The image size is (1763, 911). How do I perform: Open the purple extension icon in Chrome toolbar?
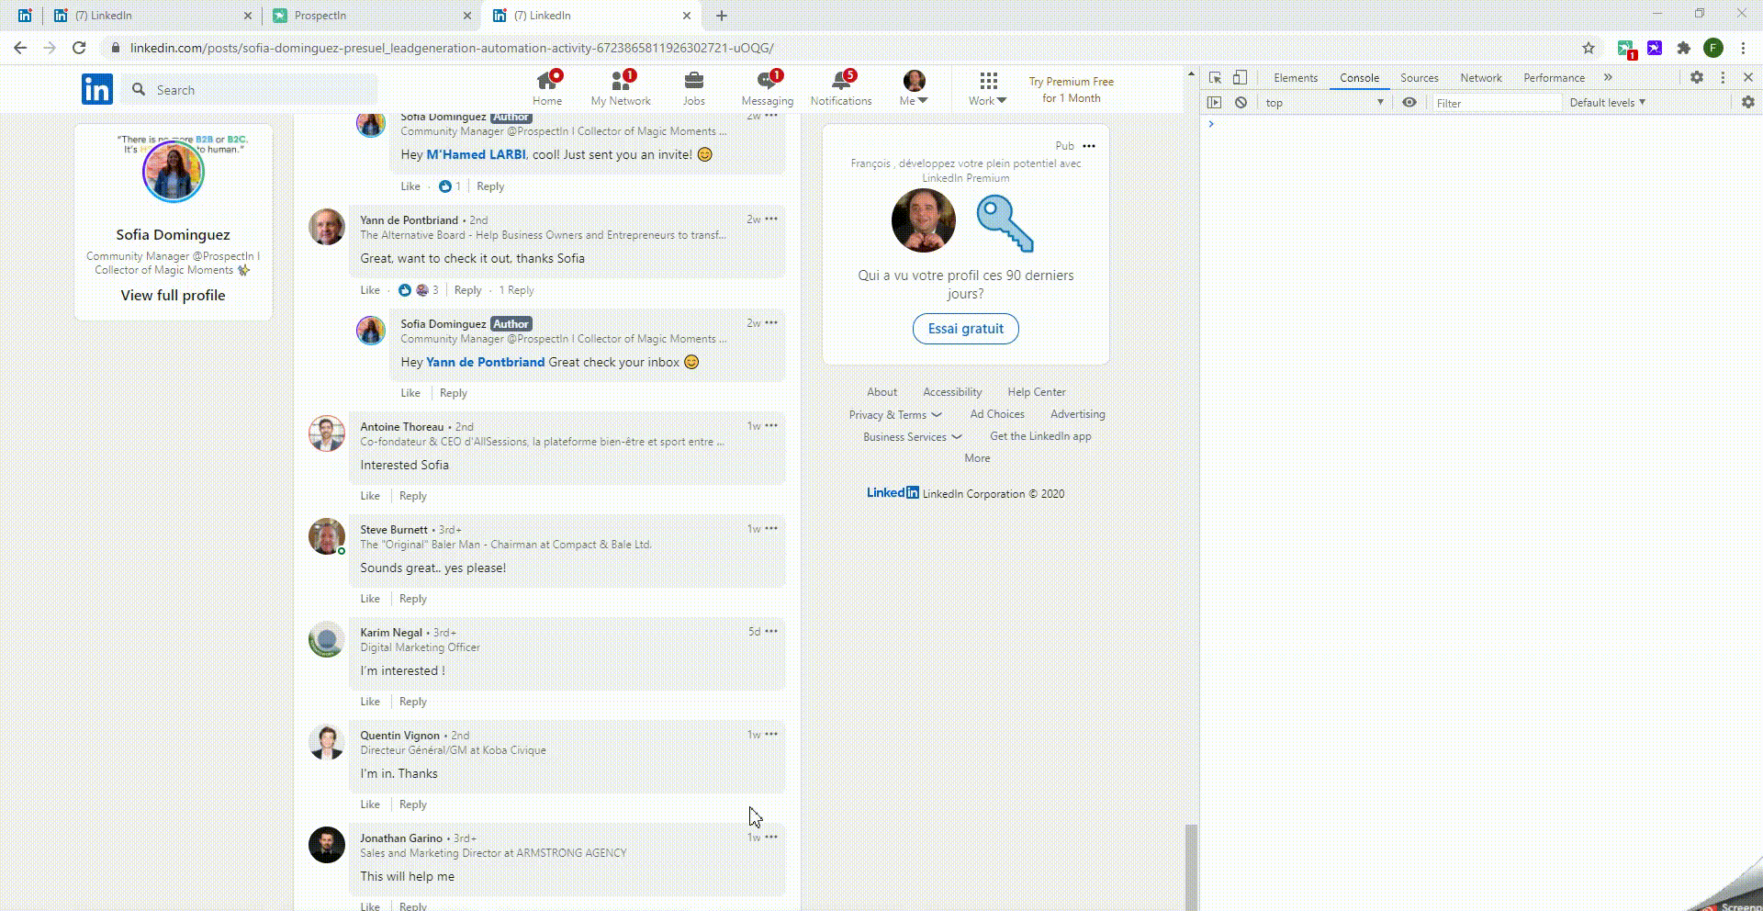pos(1655,48)
